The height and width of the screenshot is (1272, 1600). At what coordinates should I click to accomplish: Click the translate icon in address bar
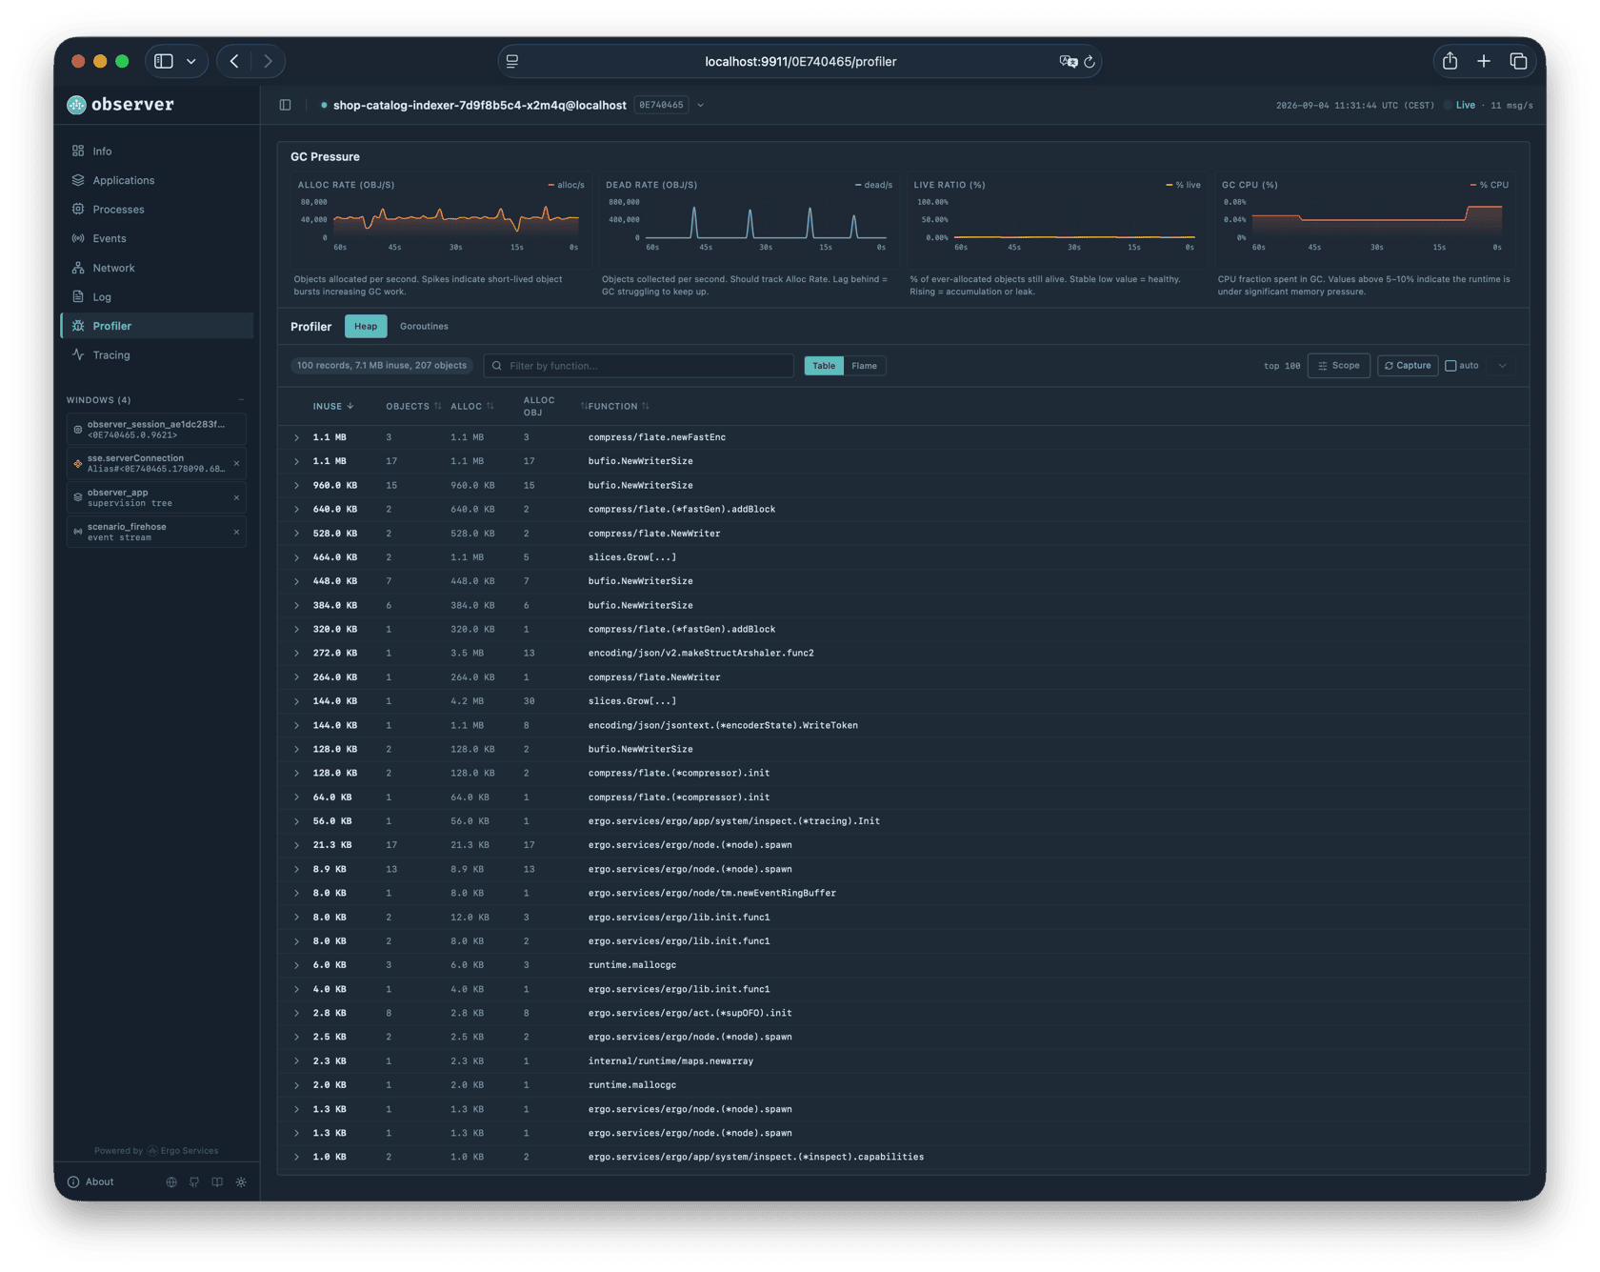click(1068, 62)
